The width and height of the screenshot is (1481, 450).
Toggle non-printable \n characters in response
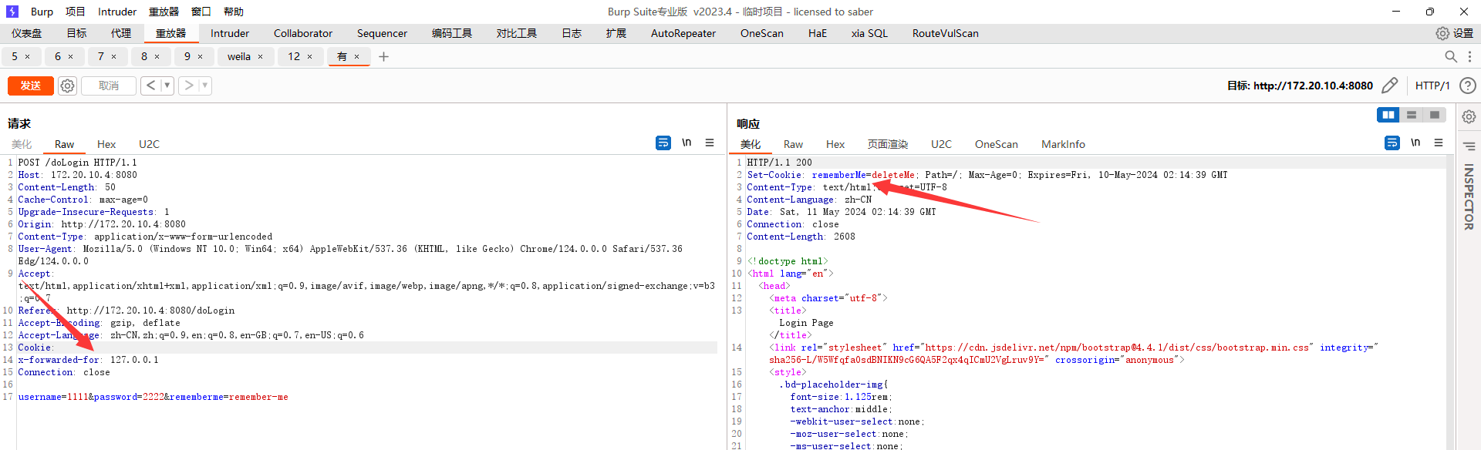(1415, 143)
